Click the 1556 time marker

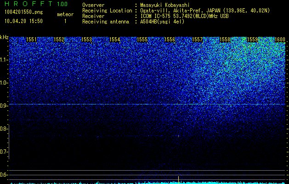tap(170, 40)
